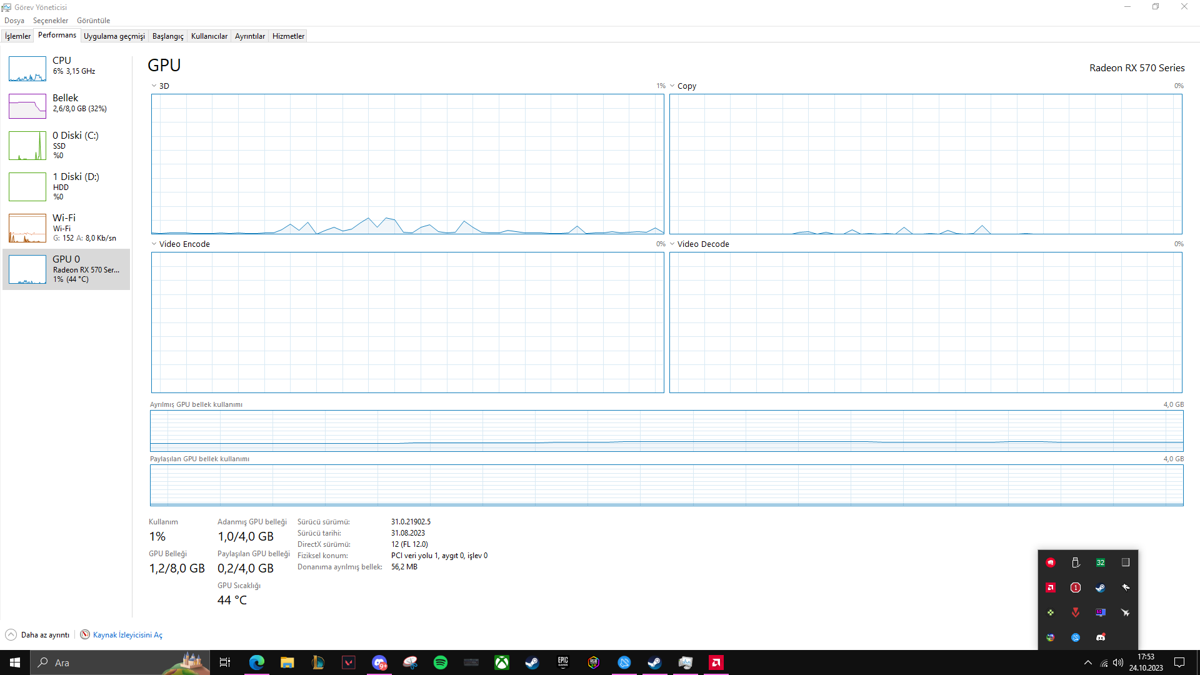The width and height of the screenshot is (1200, 675).
Task: Open the Copy engine graph dropdown
Action: coord(672,86)
